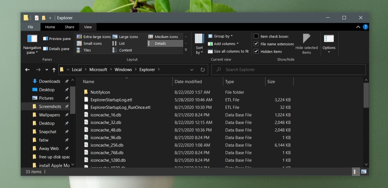Go up one folder level

pos(54,70)
